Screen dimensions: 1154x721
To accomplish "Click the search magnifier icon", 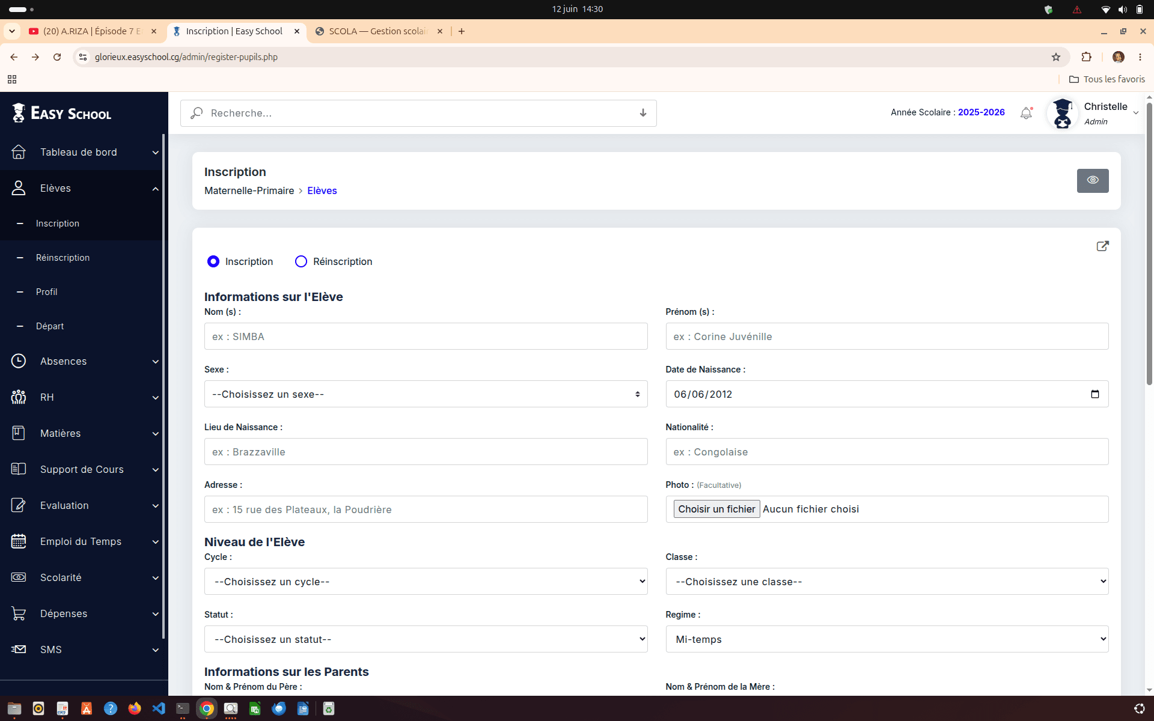I will 197,113.
